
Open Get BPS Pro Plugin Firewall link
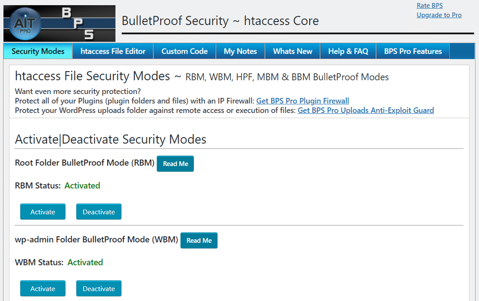pos(303,100)
